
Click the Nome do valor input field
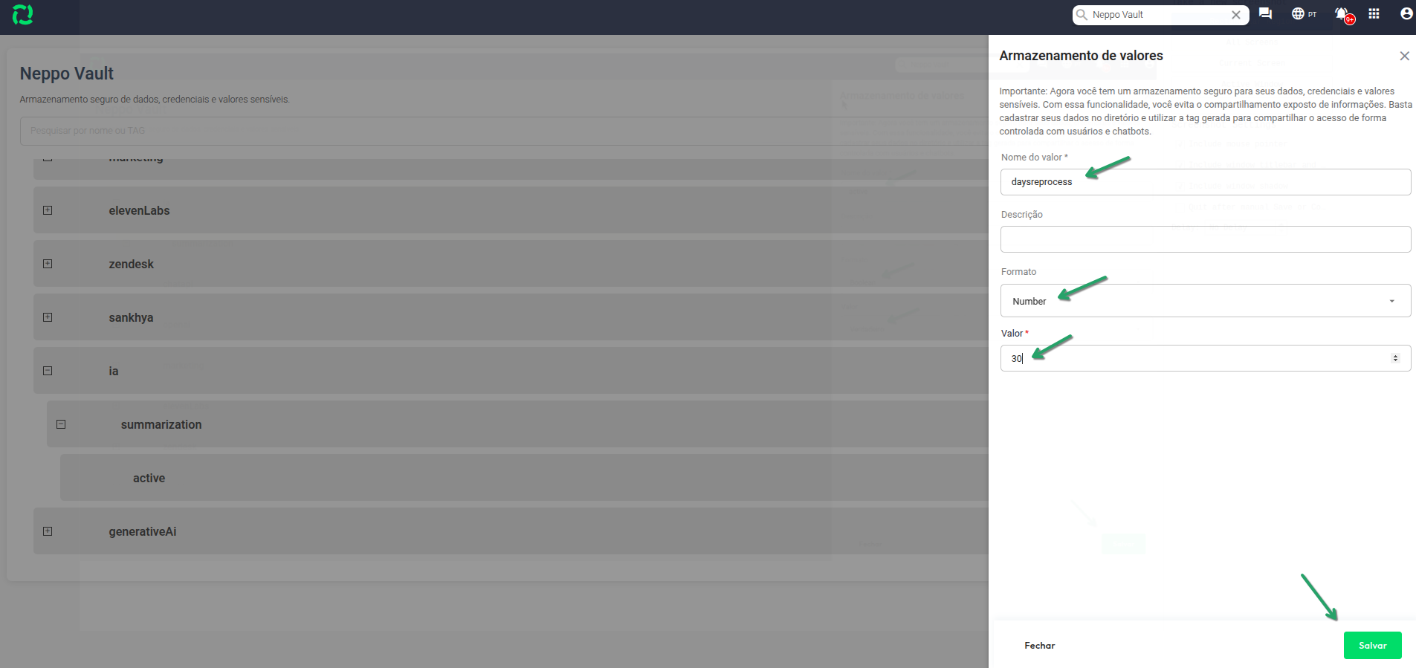(1206, 182)
